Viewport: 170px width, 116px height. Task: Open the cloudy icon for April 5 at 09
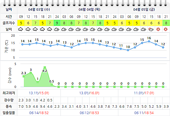[x=136, y=29]
